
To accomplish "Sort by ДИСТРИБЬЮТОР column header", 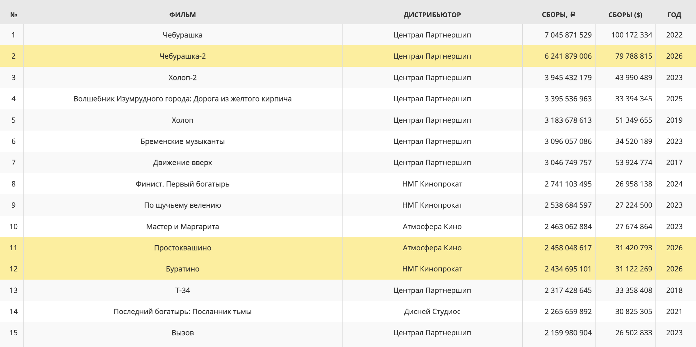I will click(432, 15).
